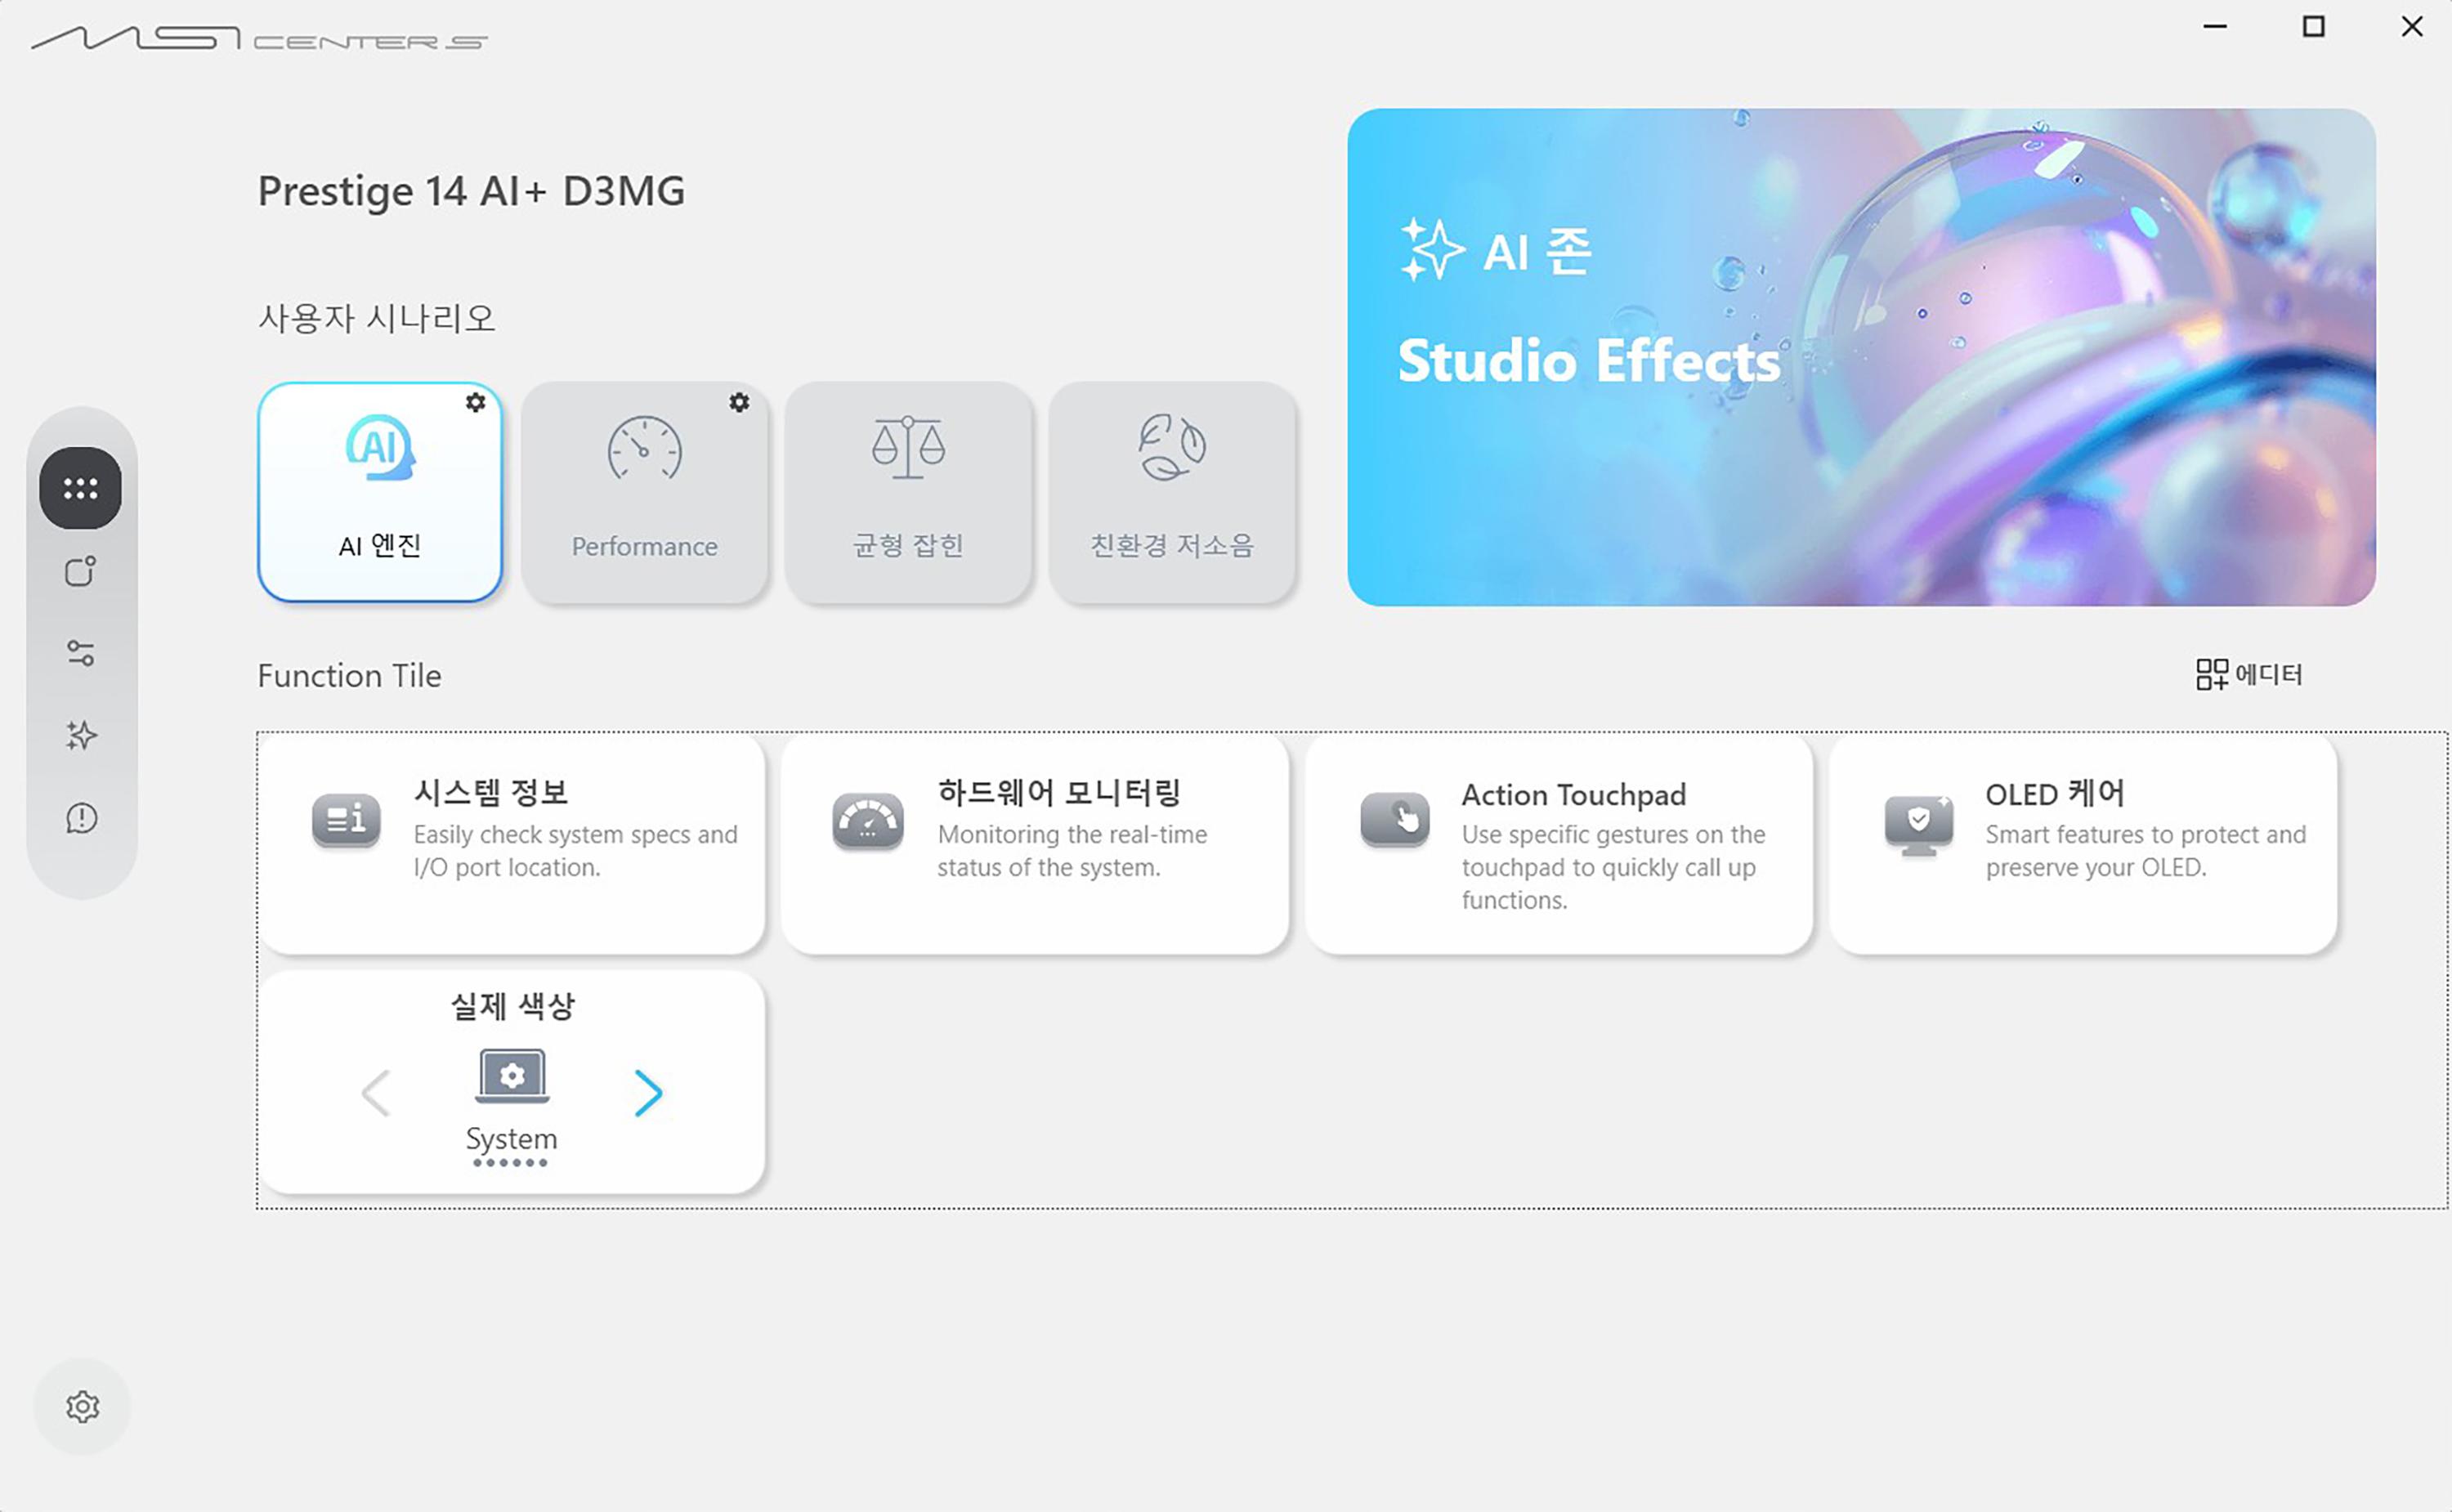Click the sidebar support alert bubble icon
Viewport: 2452px width, 1512px height.
coord(80,819)
